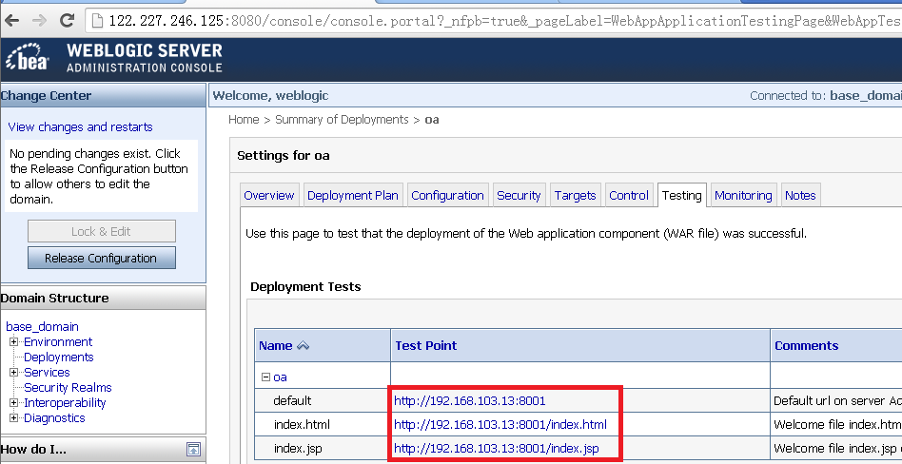Click the page icon in the address bar
The width and height of the screenshot is (902, 464).
pyautogui.click(x=97, y=21)
